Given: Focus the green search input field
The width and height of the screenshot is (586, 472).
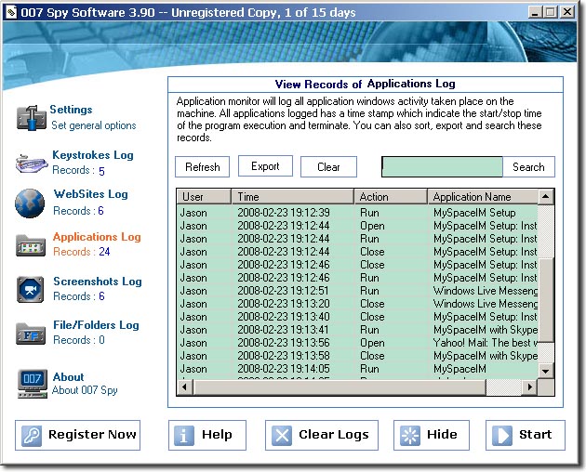Looking at the screenshot, I should pos(442,167).
